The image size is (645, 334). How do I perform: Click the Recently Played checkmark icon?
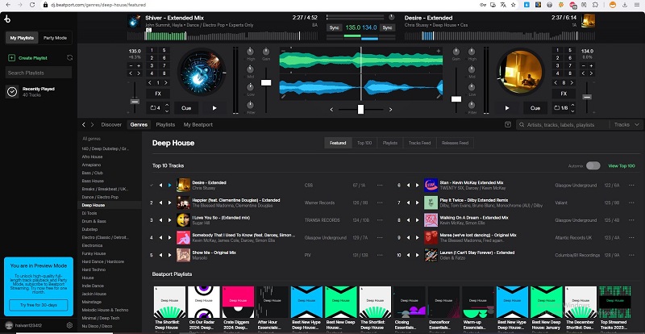click(12, 92)
